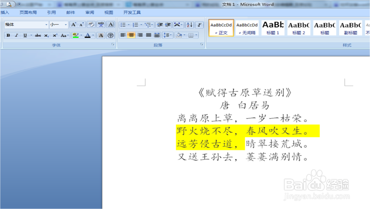This screenshot has width=370, height=209.
Task: Open the 邮件 (Mailings) tab
Action: click(x=71, y=13)
